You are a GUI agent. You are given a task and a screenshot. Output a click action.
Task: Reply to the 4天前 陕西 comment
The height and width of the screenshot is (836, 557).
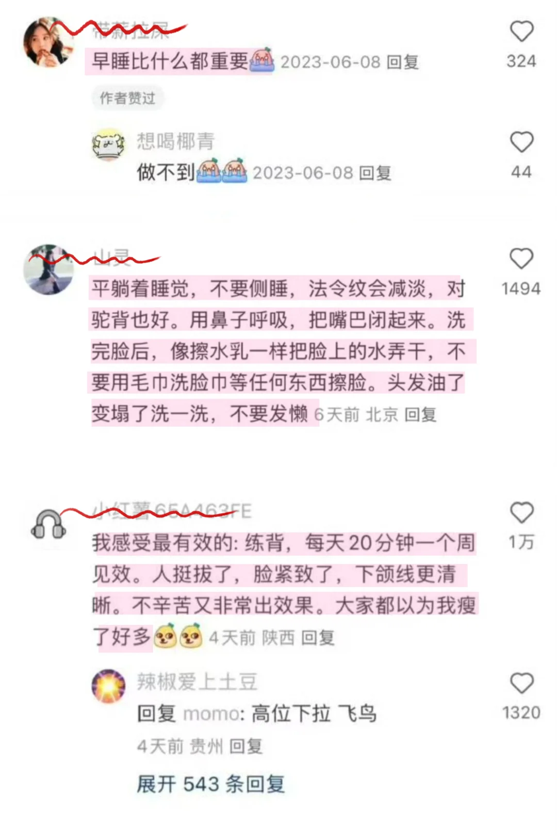(x=318, y=638)
